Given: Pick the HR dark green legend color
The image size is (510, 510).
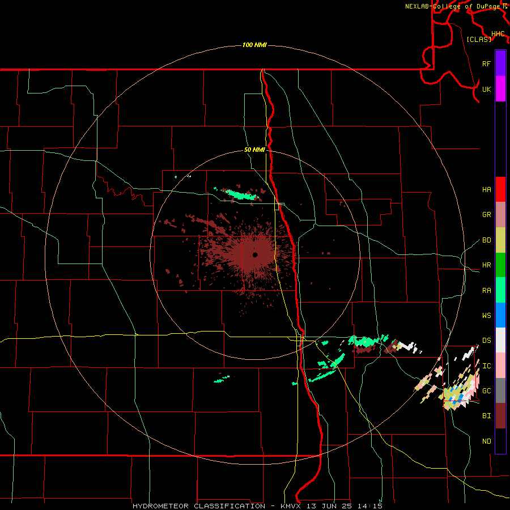Looking at the screenshot, I should 500,265.
